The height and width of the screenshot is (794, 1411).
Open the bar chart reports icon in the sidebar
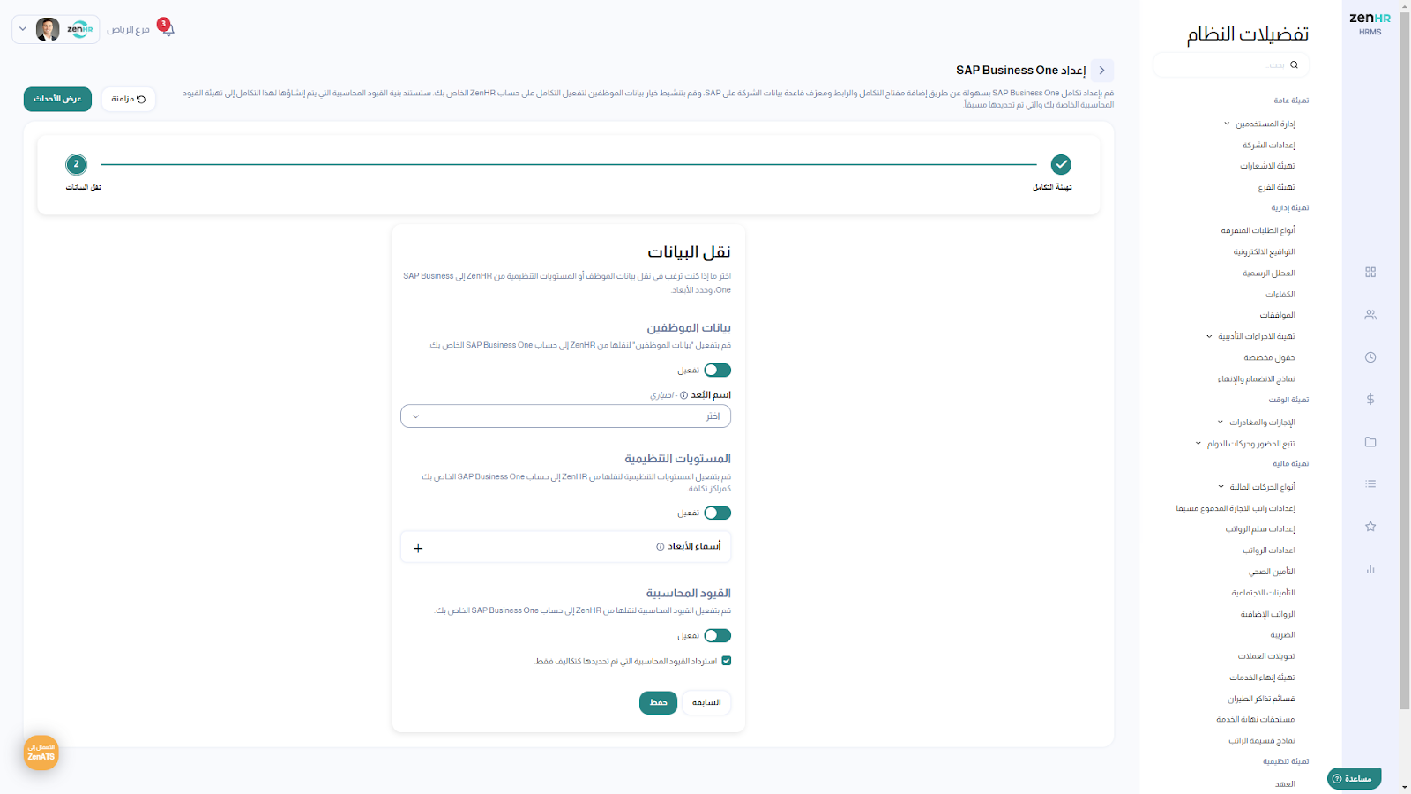(1370, 569)
